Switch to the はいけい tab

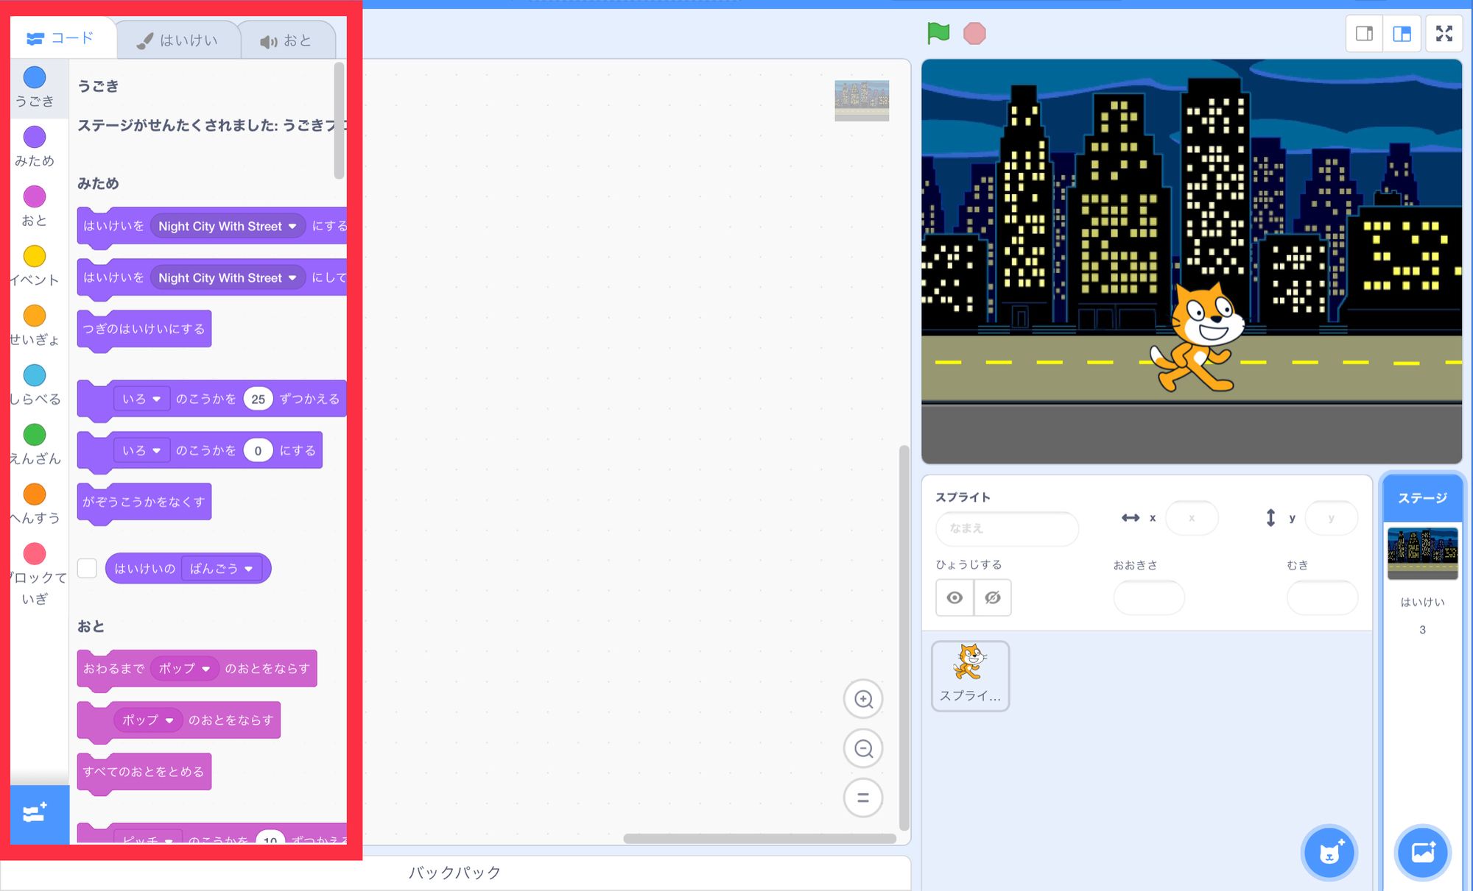pos(178,40)
